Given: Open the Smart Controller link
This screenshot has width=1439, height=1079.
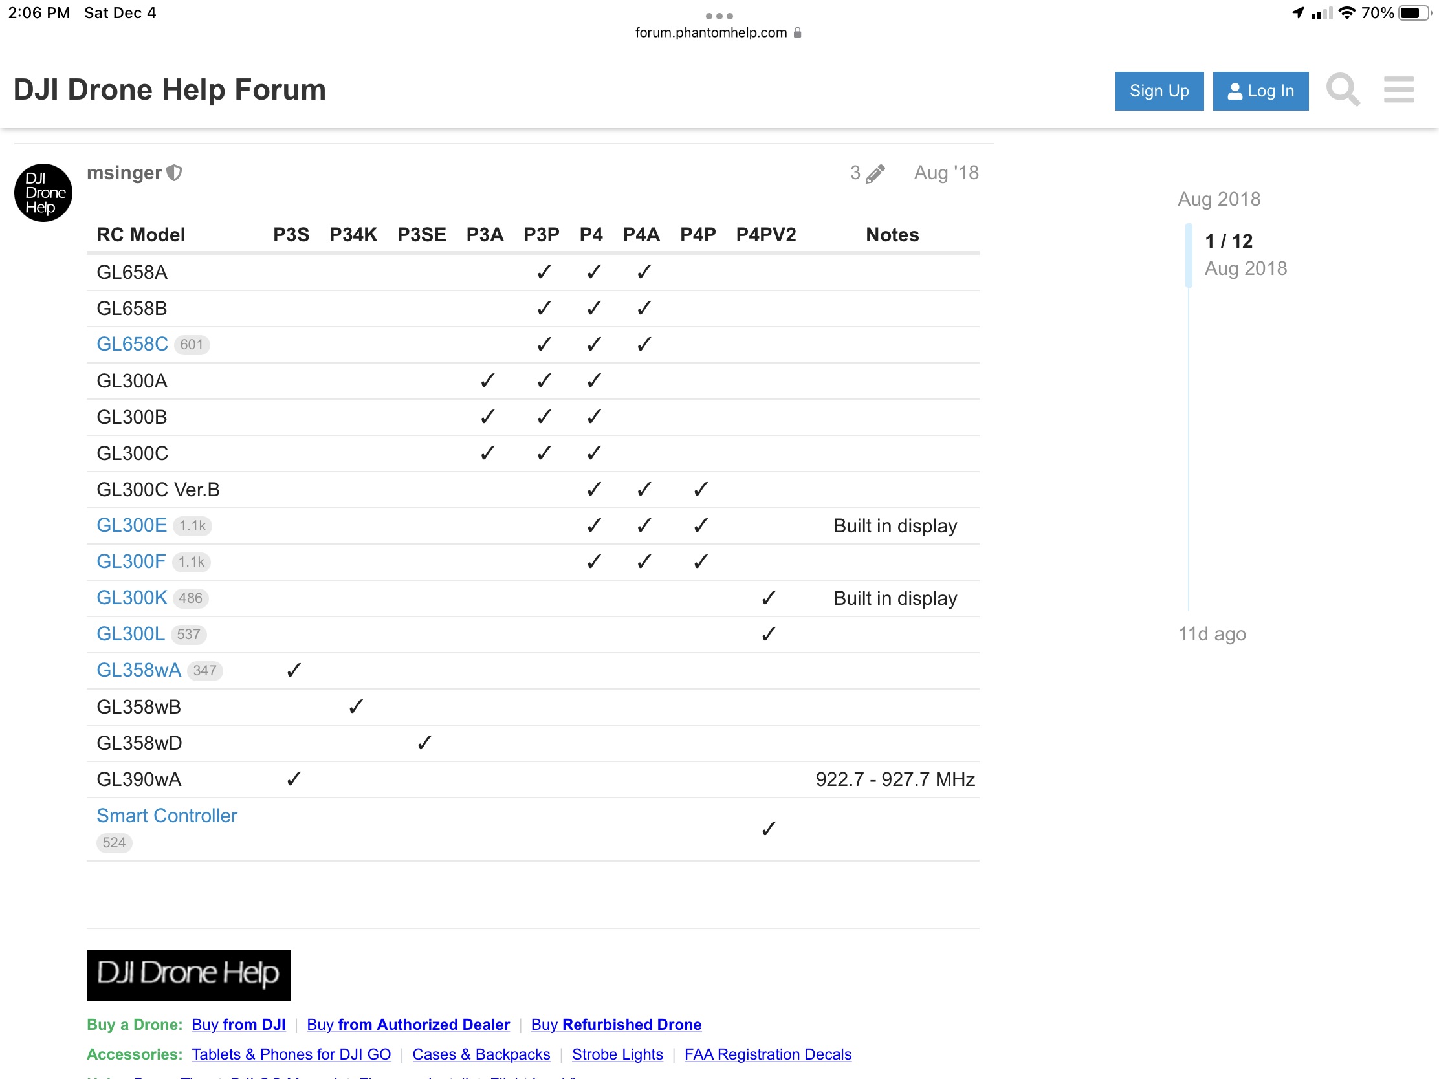Looking at the screenshot, I should 167,815.
